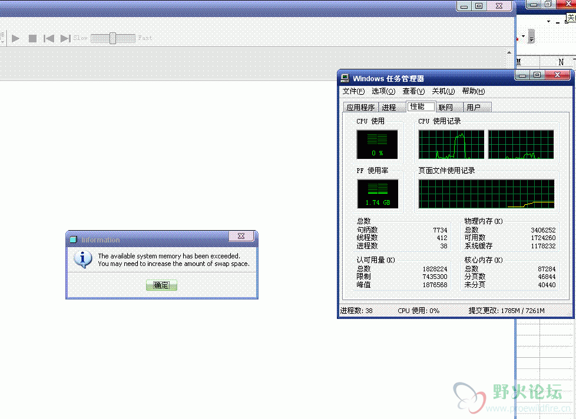Click the Slow/Fast speed slider handle
The height and width of the screenshot is (419, 576).
click(112, 38)
